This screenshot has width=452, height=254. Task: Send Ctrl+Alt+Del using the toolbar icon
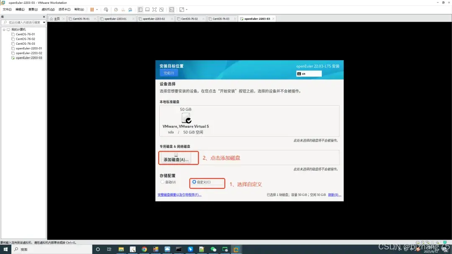click(x=106, y=9)
